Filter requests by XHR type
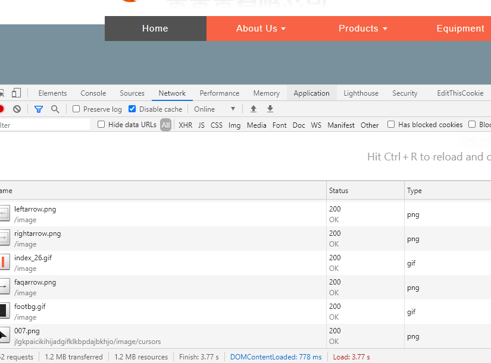 coord(185,125)
